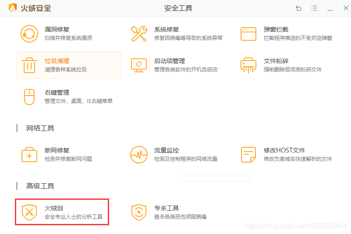351x234 pixels.
Task: Open 弹窗拦截 tool title
Action: click(x=276, y=29)
